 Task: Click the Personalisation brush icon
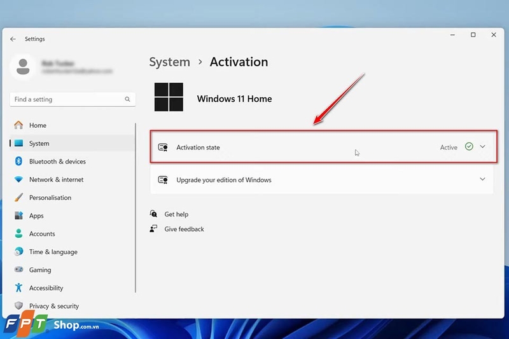(18, 197)
